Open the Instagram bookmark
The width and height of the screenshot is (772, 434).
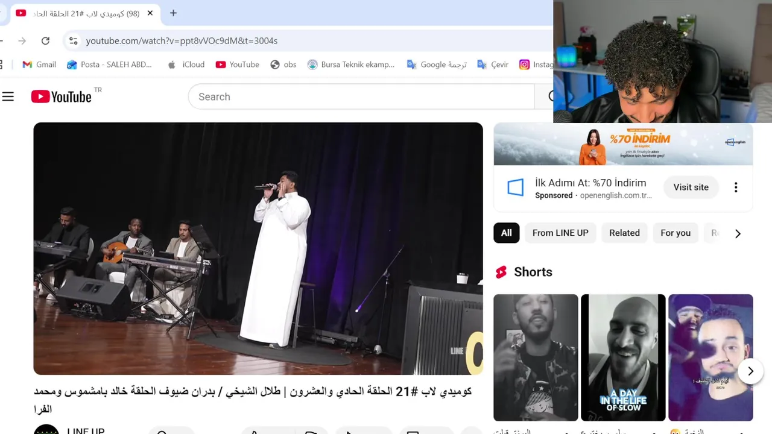click(536, 64)
